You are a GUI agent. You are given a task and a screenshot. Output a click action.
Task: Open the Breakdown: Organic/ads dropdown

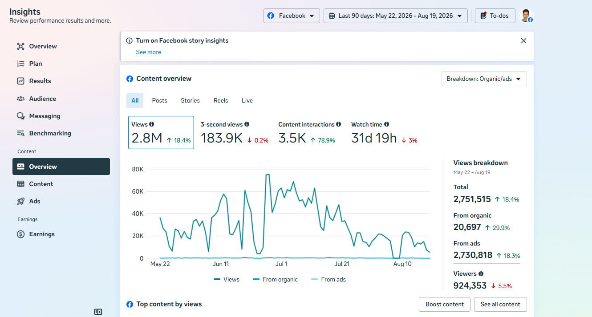pos(484,79)
